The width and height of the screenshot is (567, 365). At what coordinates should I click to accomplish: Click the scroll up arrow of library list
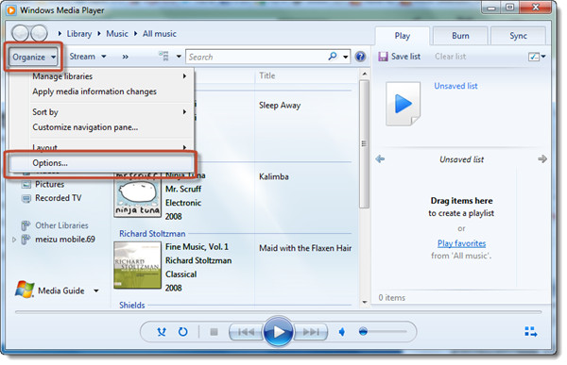(365, 74)
